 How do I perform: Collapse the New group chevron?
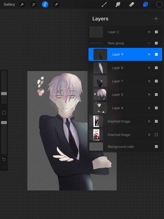tap(149, 43)
